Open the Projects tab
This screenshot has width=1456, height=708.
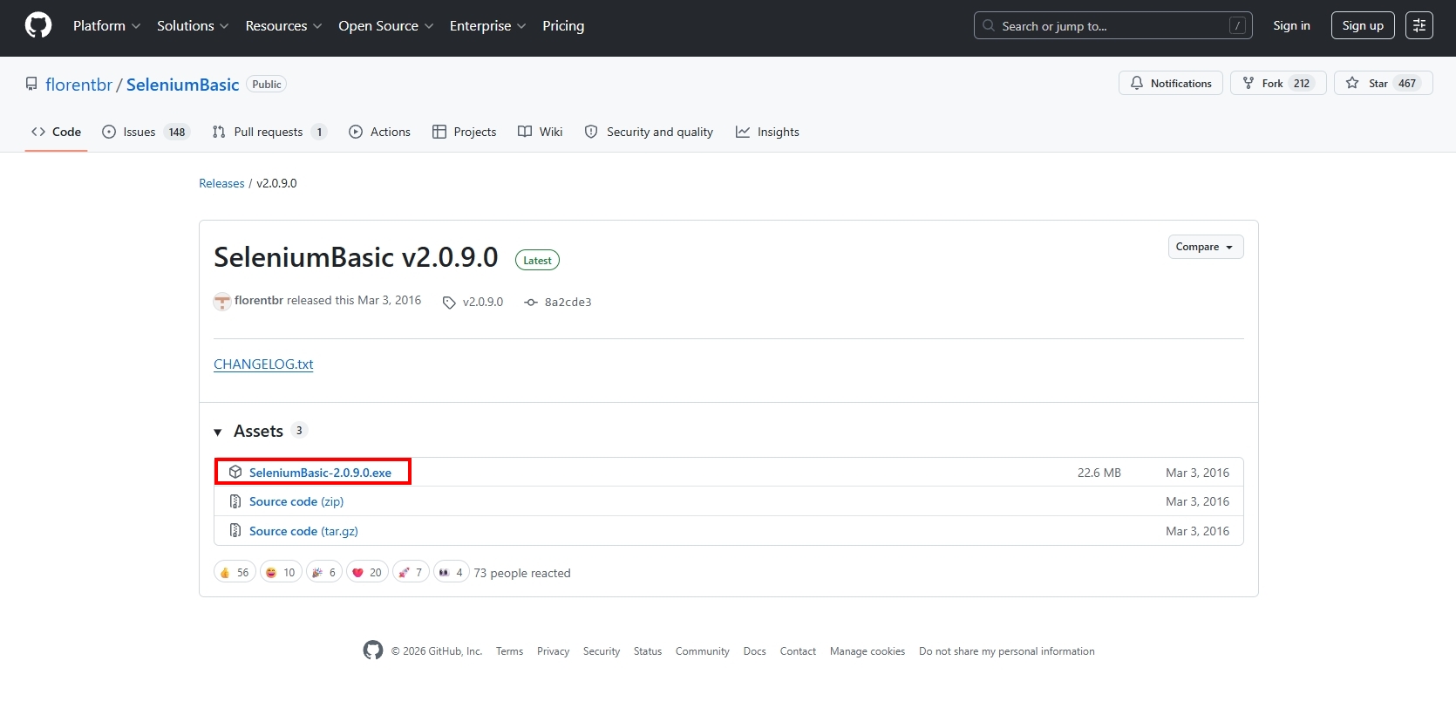pos(464,132)
